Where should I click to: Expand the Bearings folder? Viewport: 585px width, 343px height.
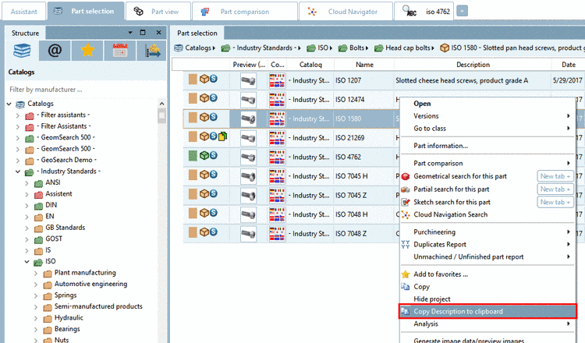click(x=36, y=330)
